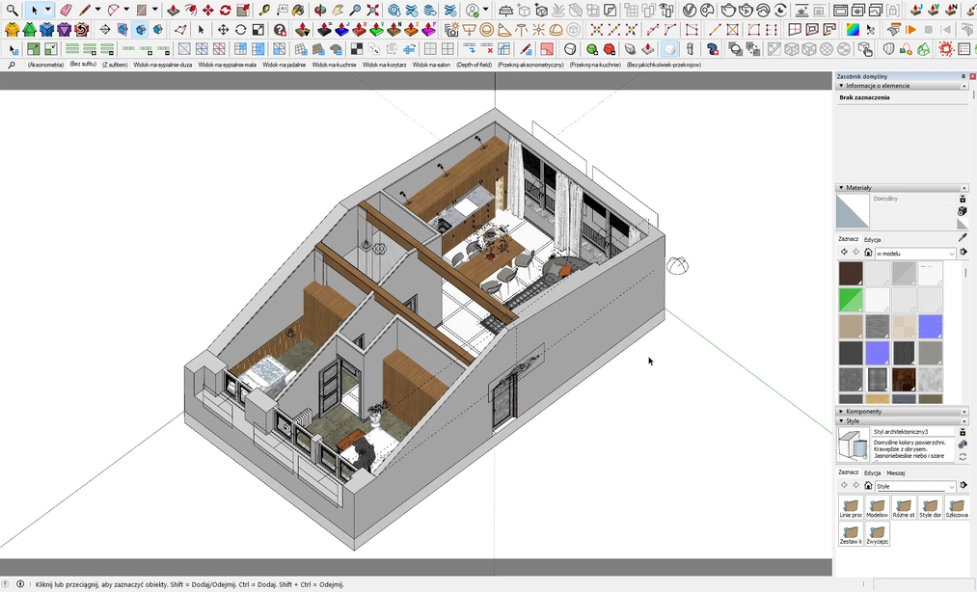The width and height of the screenshot is (977, 592).
Task: Select the Rotate tool
Action: coord(226,10)
